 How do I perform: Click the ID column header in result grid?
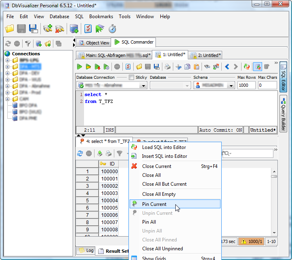tap(109, 164)
